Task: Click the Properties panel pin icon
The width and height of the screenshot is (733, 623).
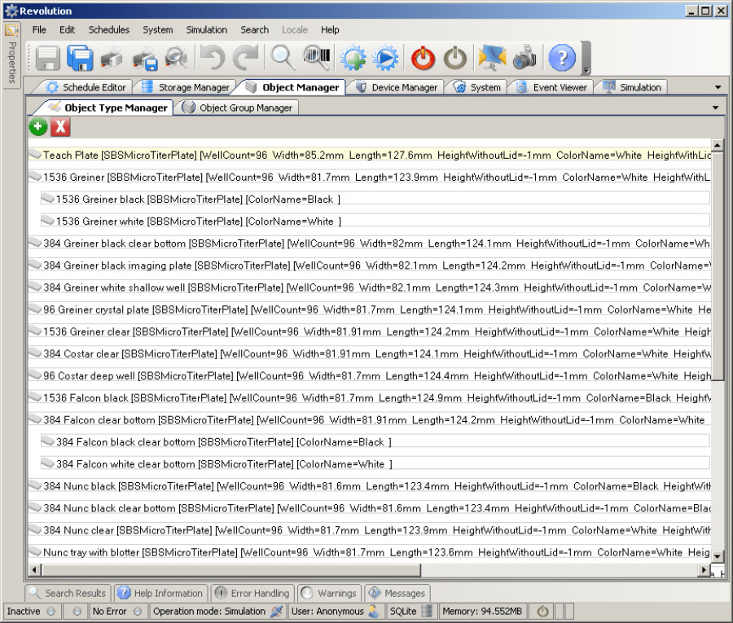Action: (x=11, y=31)
